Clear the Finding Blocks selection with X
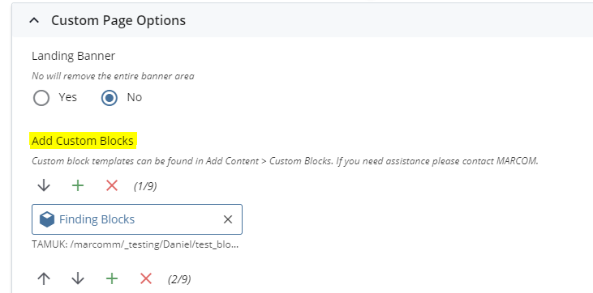The height and width of the screenshot is (293, 593). [228, 219]
